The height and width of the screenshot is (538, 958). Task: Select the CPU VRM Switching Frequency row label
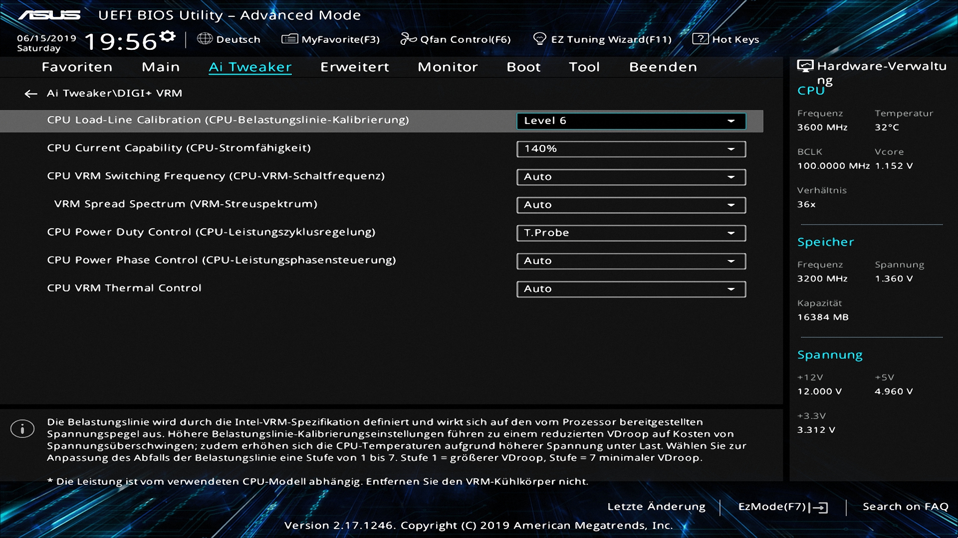(x=216, y=176)
